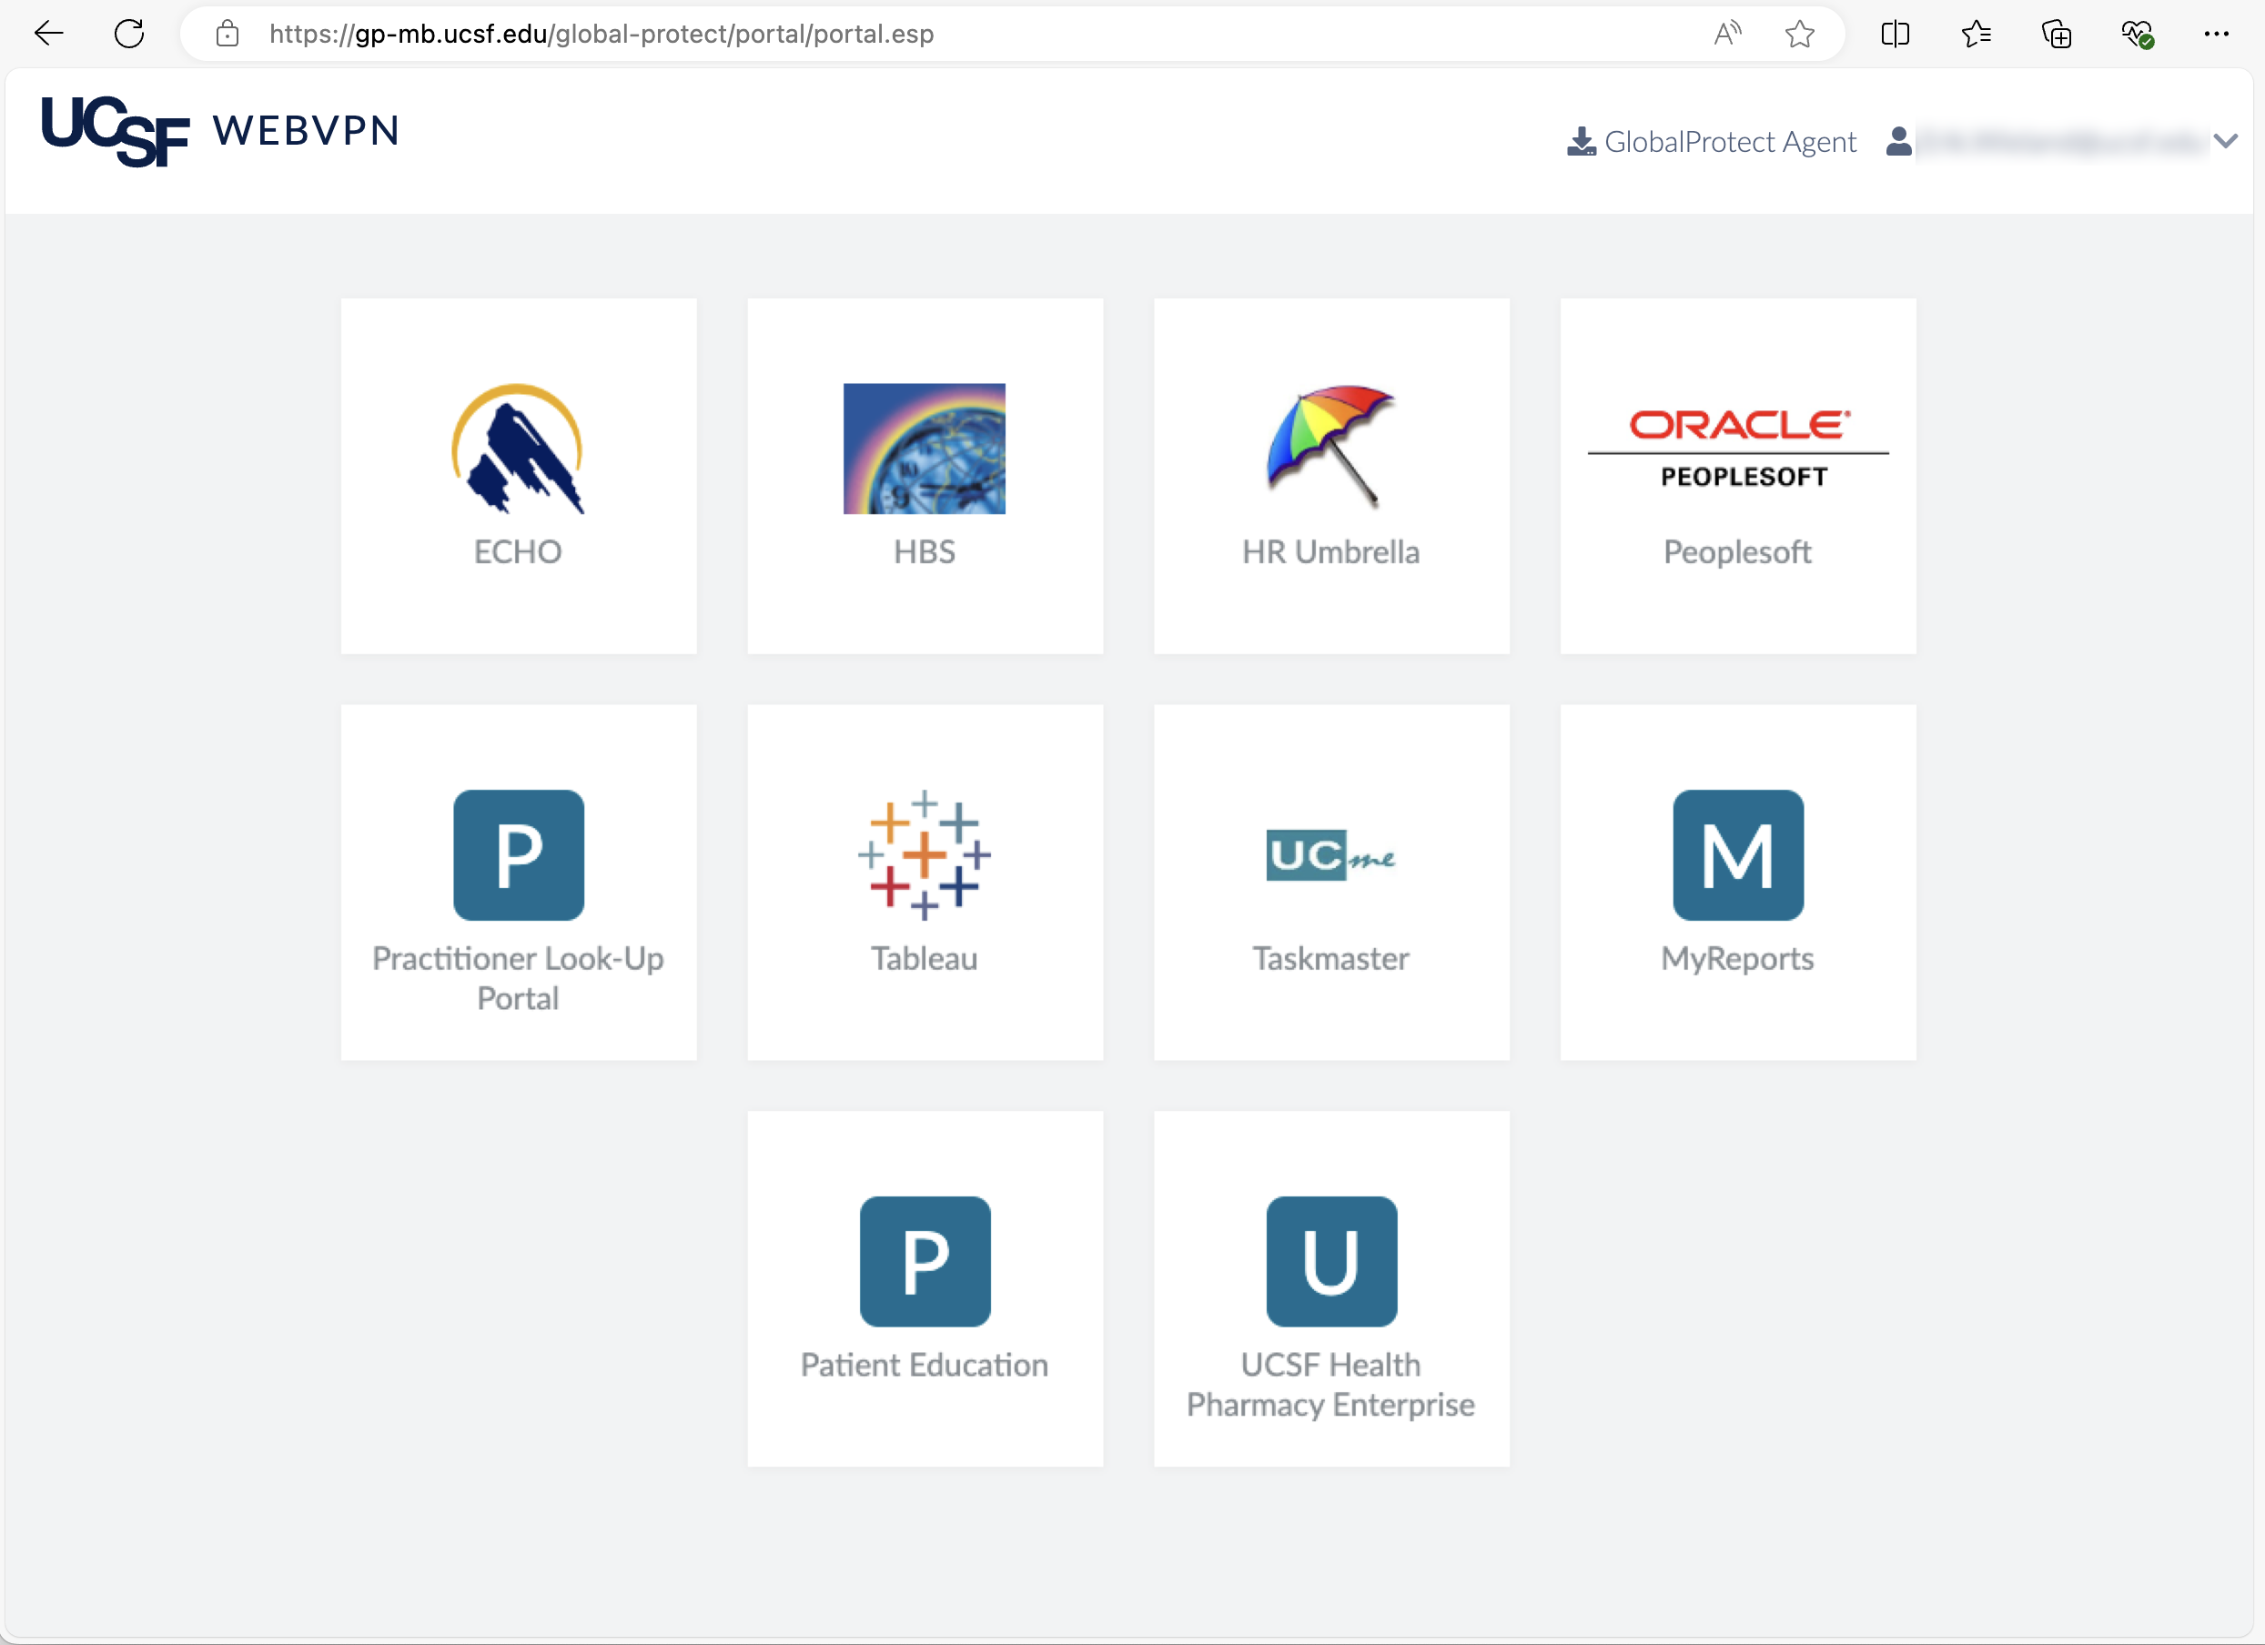Open the Patient Education P icon
2265x1645 pixels.
[925, 1261]
